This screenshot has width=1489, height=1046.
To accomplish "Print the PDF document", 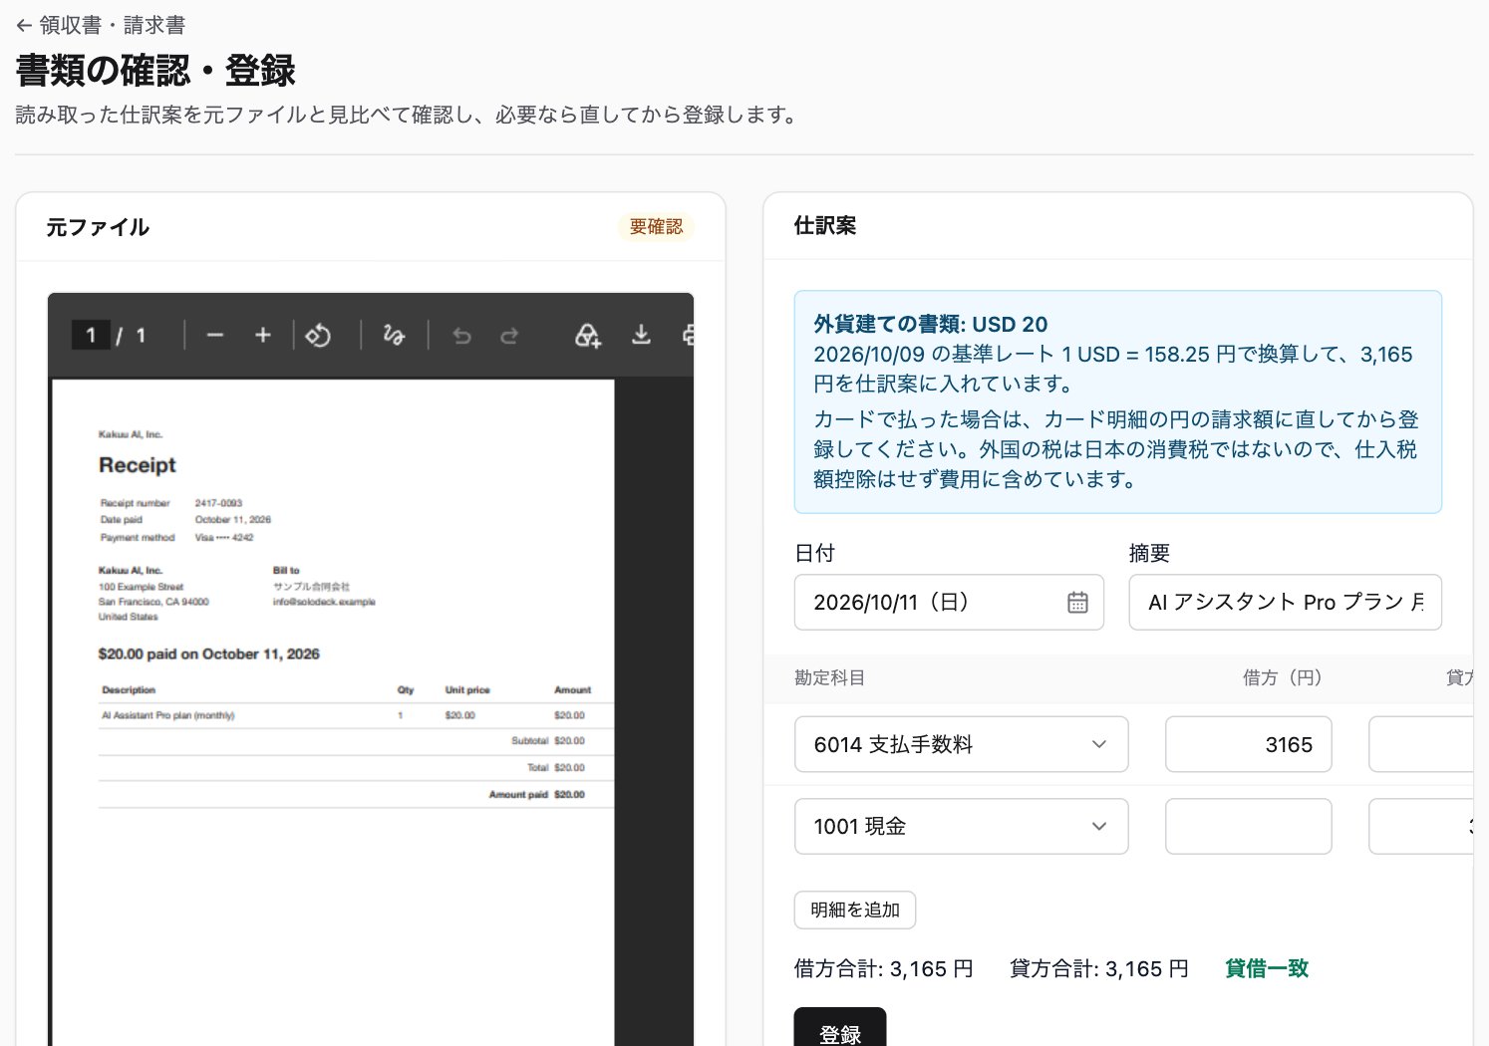I will tap(688, 336).
